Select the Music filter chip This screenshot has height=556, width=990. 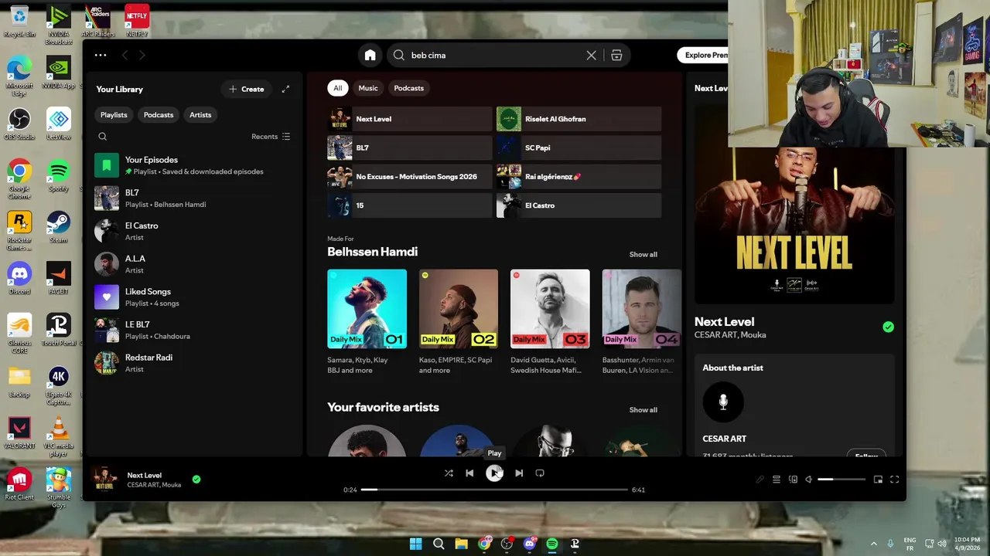pos(368,88)
